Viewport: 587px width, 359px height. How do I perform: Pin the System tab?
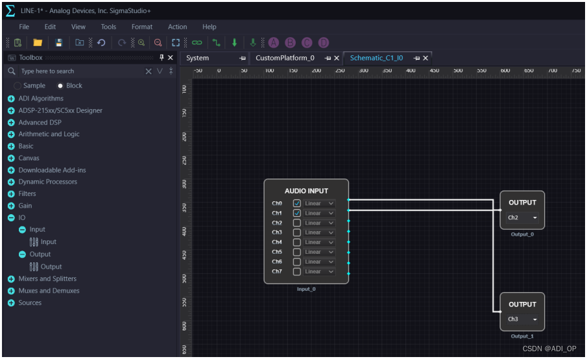point(243,58)
